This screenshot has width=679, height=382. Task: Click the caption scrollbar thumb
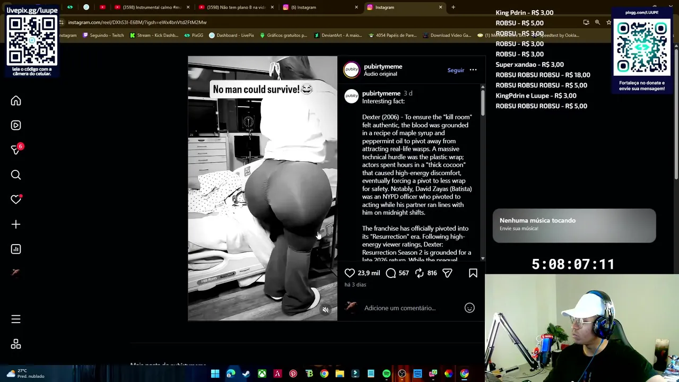pos(482,102)
